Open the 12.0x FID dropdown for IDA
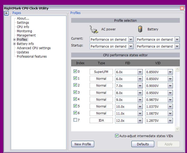 (x=140, y=120)
